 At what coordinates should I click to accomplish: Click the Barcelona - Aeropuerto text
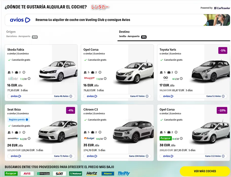(18, 36)
